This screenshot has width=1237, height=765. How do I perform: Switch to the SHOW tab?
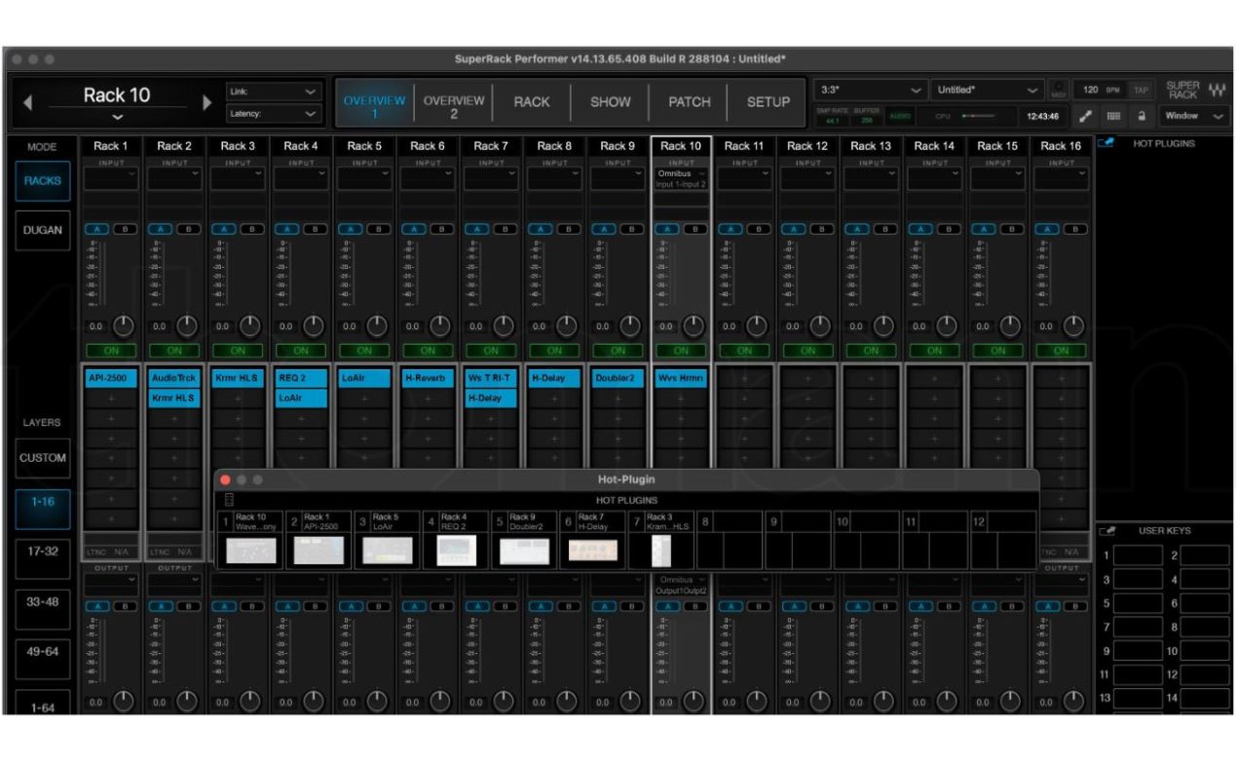coord(611,101)
